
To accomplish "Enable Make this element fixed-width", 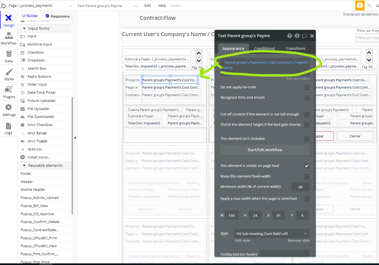I will pos(307,177).
